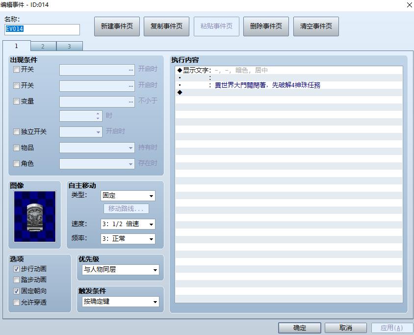Select the empty command line at list end
Viewport: 414px width, 335px height.
289,92
